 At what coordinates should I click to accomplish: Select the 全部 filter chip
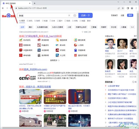[22, 27]
